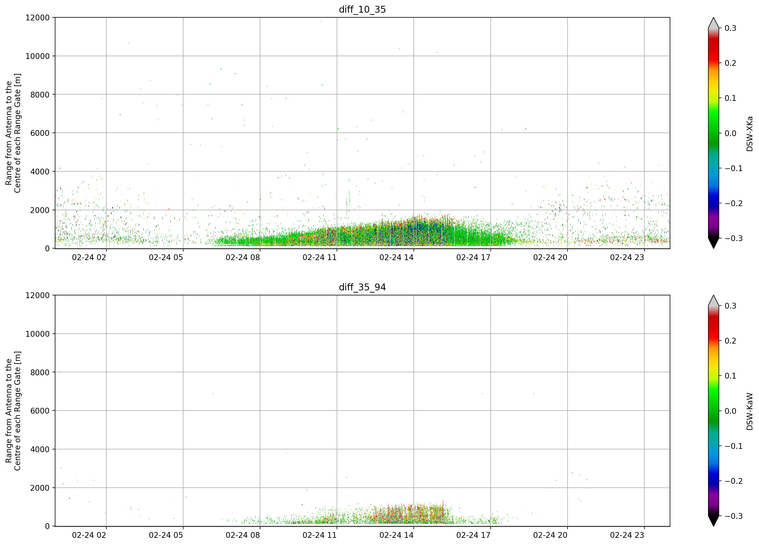Click the bottom colorbar upper gray arrow
Image resolution: width=759 pixels, height=545 pixels.
714,301
